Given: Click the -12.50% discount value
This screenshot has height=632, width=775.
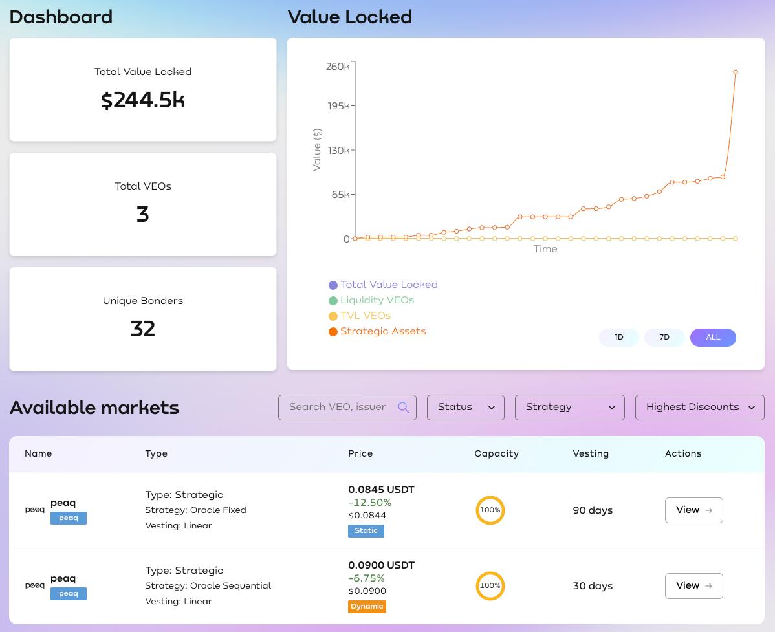Looking at the screenshot, I should coord(369,503).
